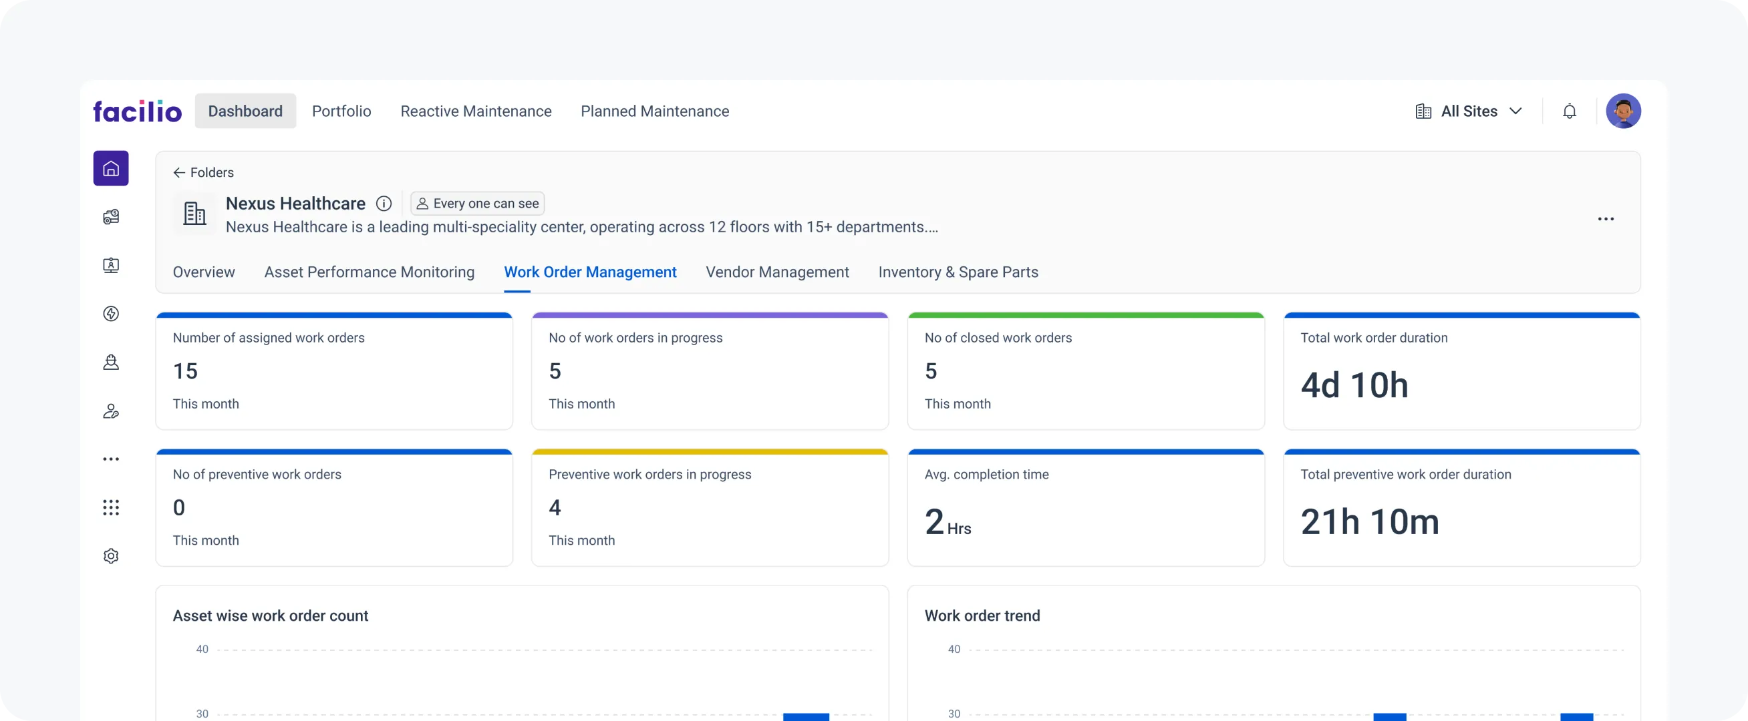
Task: Click the 'Every one can see' visibility badge
Action: 477,203
